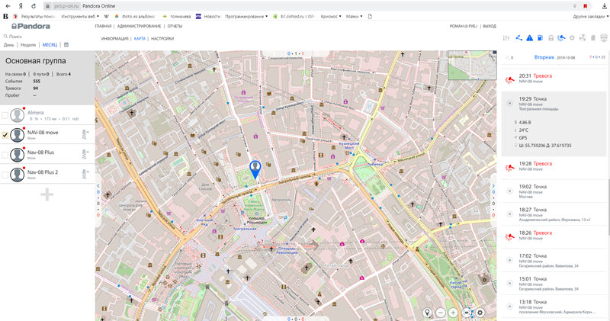This screenshot has width=610, height=321.
Task: Open Маяки bookmark folder dropdown
Action: 354,16
